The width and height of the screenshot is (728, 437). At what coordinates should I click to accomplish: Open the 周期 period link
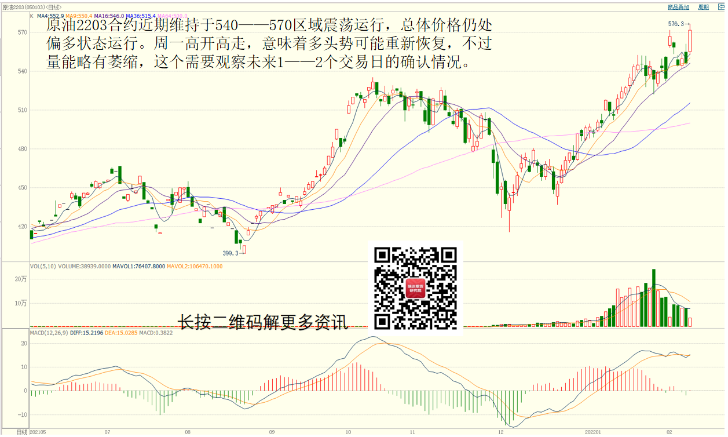click(x=703, y=8)
